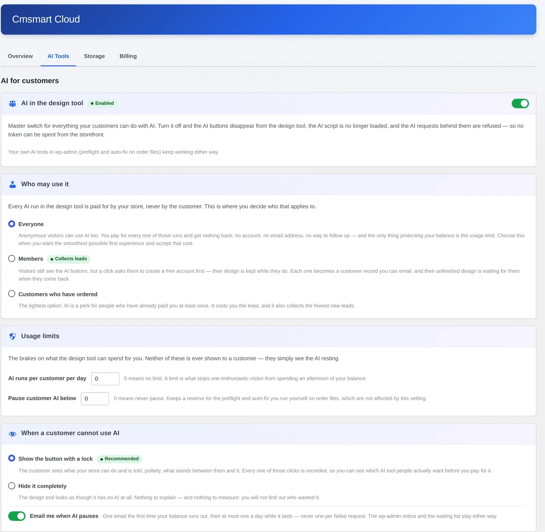Click the 'The tightest option' description text
The width and height of the screenshot is (545, 532).
coord(187,306)
